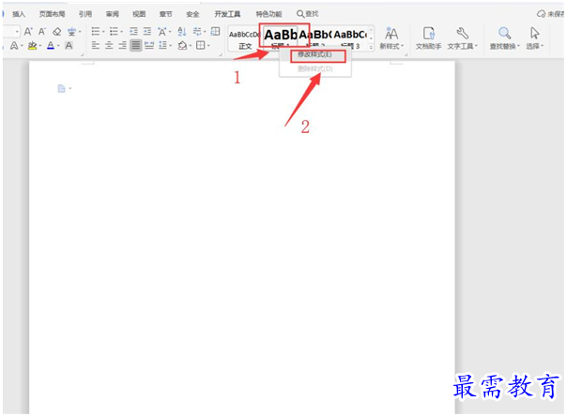Screen dimensions: 567x416
Task: Decrease font size with A- icon
Action: (42, 32)
